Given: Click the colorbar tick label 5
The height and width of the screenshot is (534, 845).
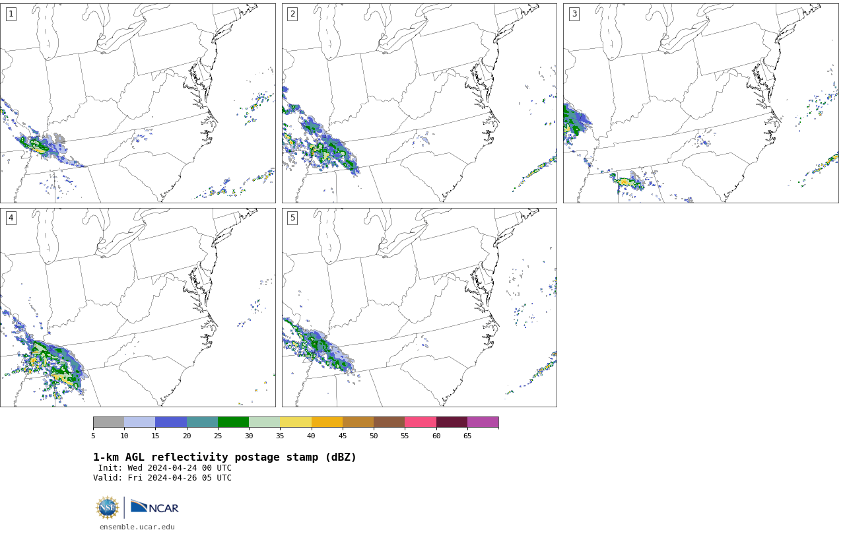Looking at the screenshot, I should pyautogui.click(x=93, y=436).
